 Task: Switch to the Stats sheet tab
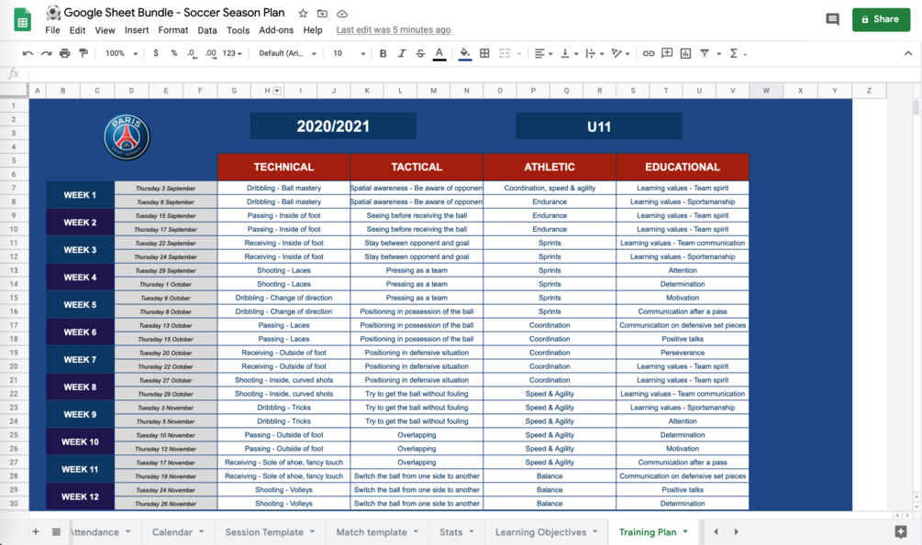(x=451, y=532)
